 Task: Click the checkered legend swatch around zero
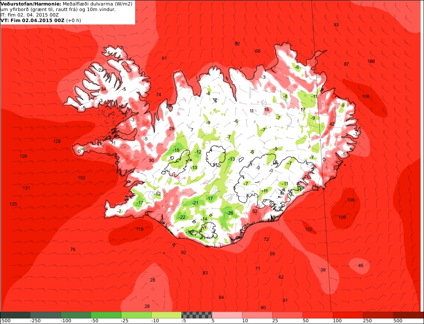point(197,315)
